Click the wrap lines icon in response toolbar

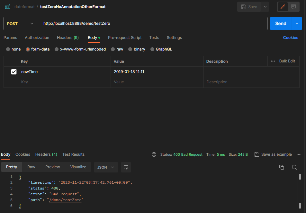click(x=126, y=167)
